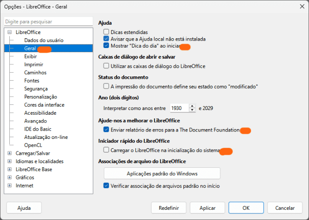
Task: Toggle the Dicas estendidas checkbox
Action: 106,32
